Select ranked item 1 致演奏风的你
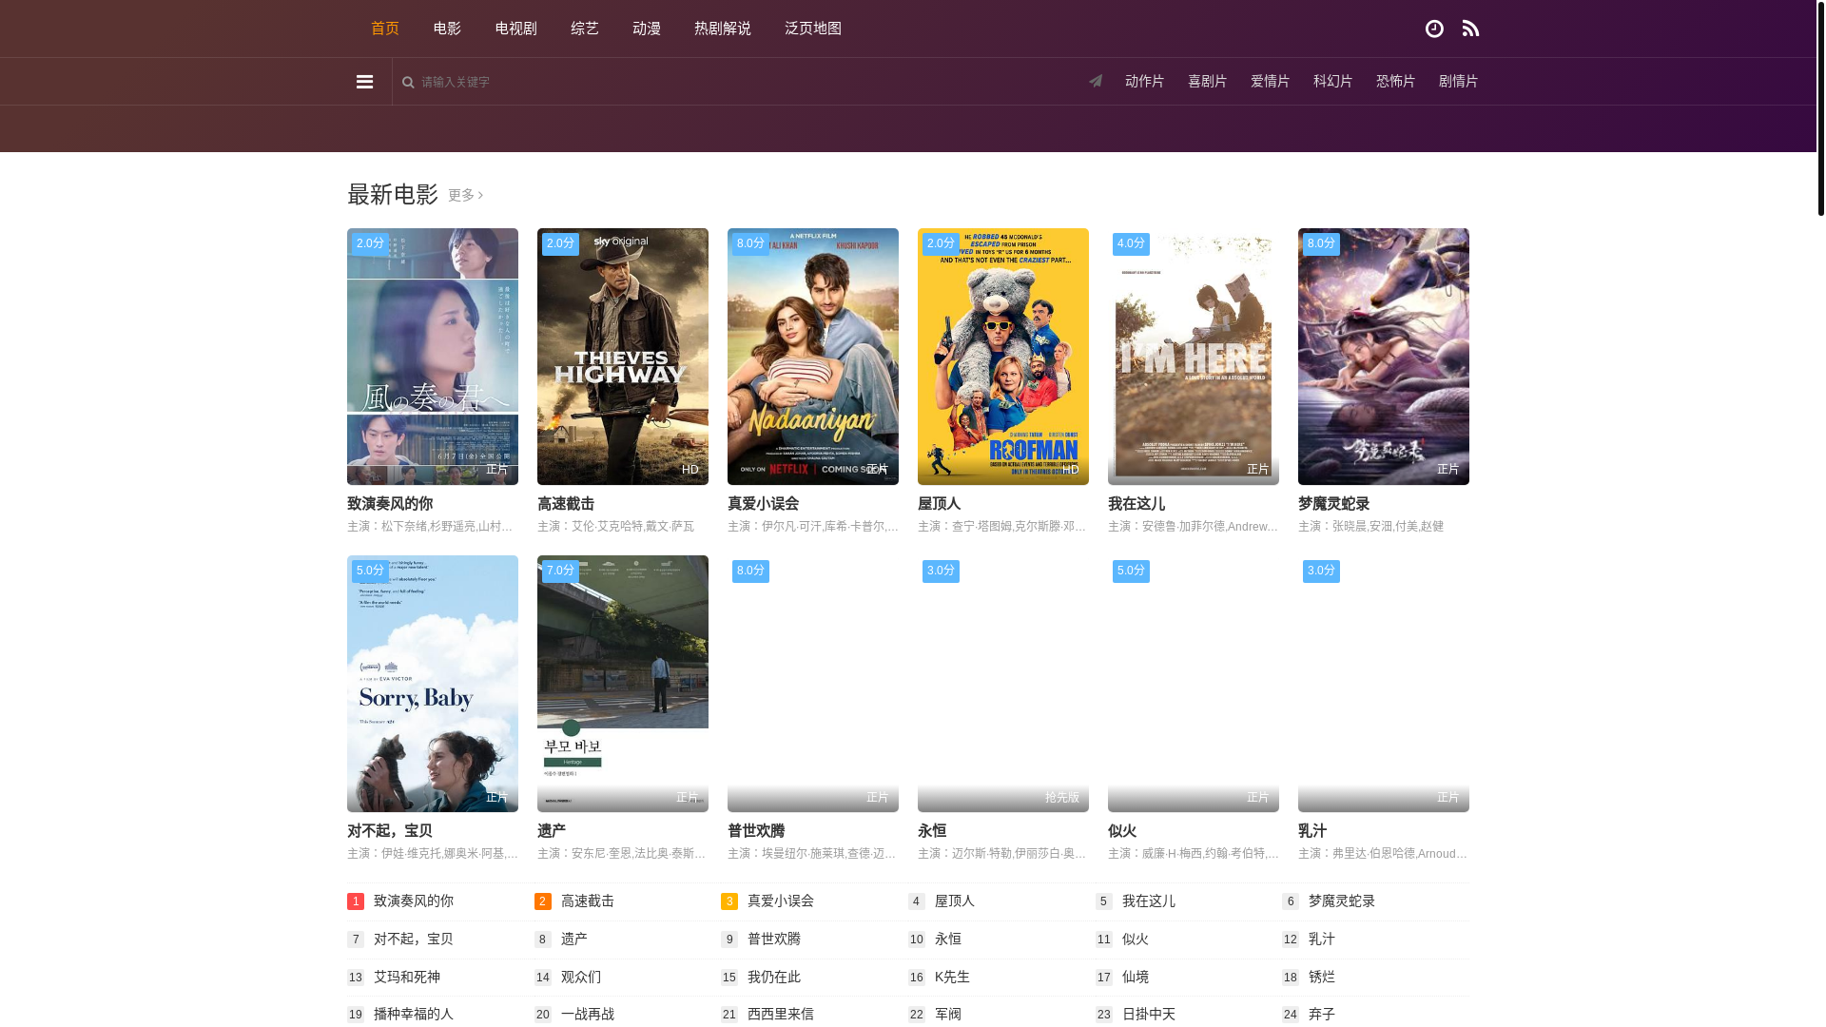The image size is (1826, 1027). (x=414, y=901)
